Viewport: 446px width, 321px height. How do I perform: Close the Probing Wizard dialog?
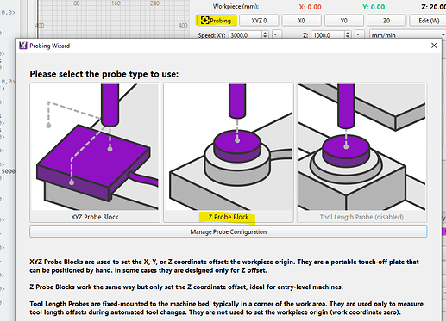434,46
